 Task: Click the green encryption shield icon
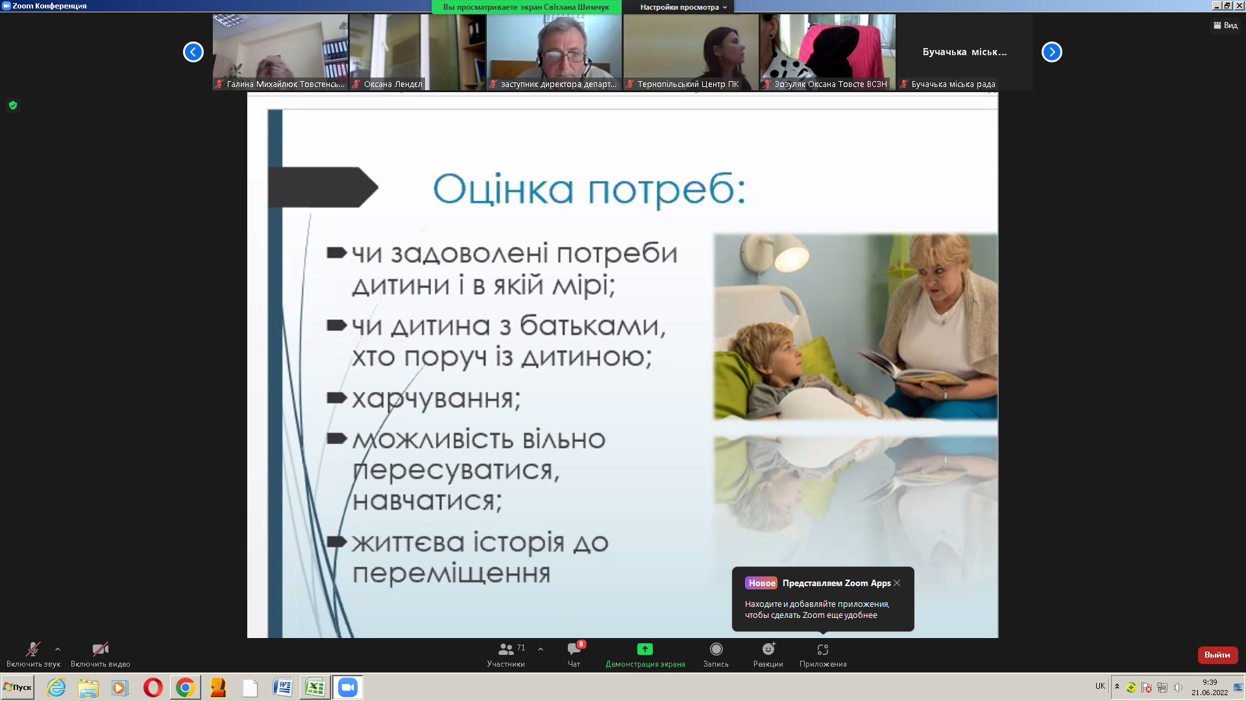(x=13, y=105)
